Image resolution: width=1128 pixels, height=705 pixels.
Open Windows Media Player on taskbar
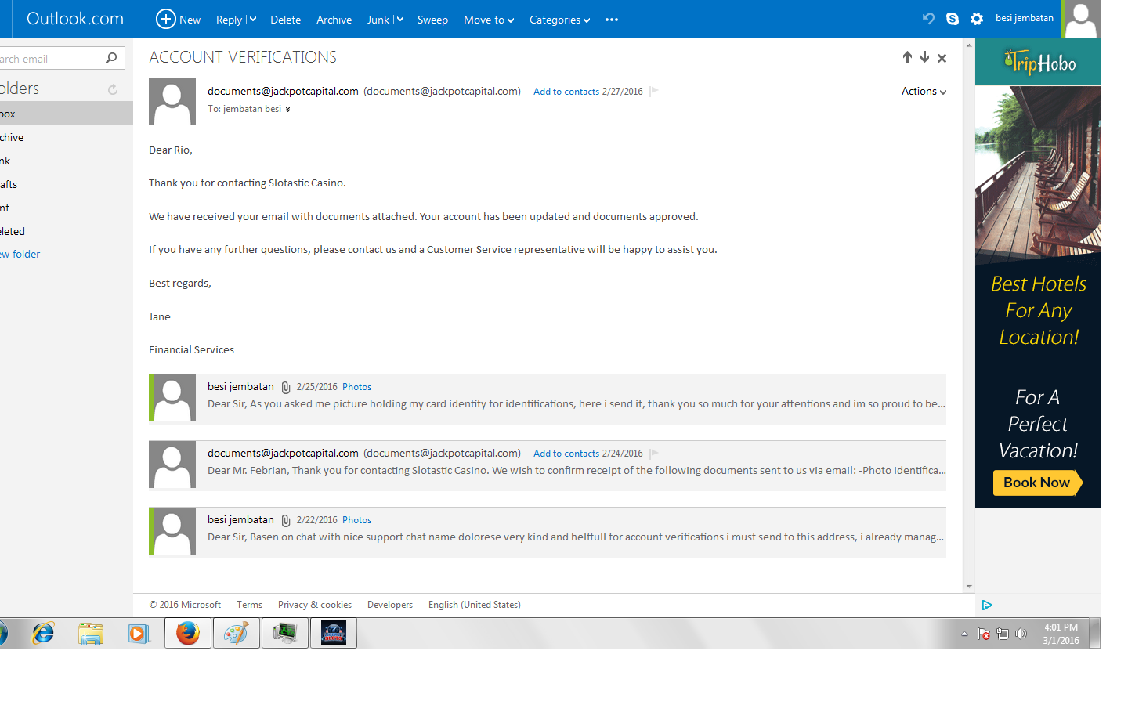click(139, 633)
